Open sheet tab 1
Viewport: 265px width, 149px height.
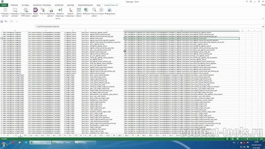coord(16,135)
